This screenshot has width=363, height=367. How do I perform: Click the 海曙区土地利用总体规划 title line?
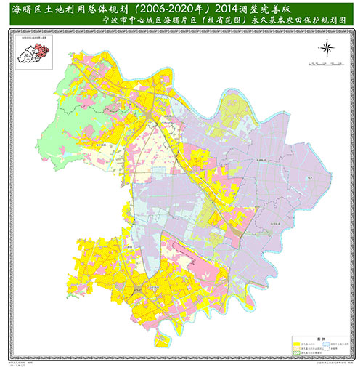click(151, 9)
